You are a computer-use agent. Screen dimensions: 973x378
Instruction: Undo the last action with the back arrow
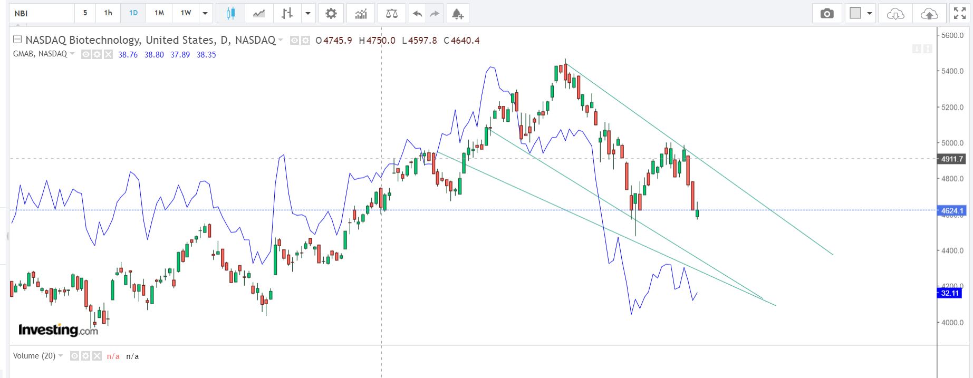point(417,13)
